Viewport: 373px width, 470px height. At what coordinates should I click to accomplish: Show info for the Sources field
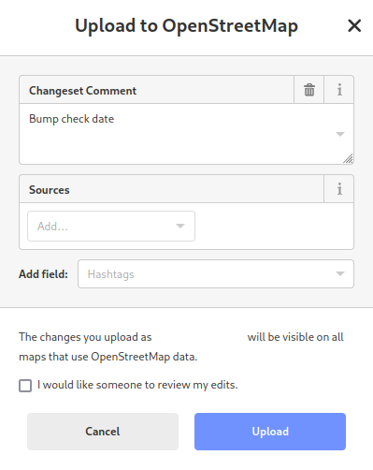tap(339, 189)
